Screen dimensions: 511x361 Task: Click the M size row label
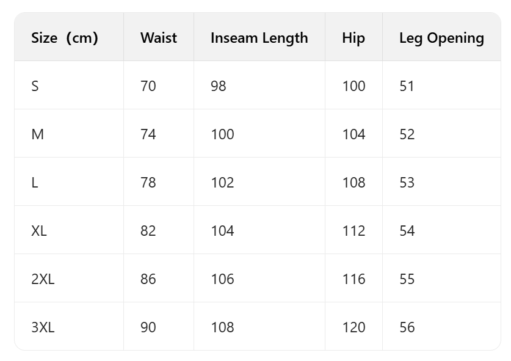(x=37, y=134)
